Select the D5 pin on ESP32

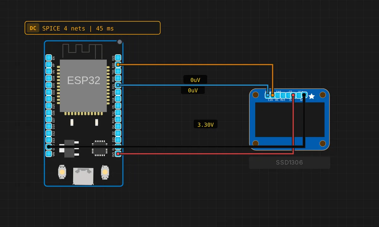click(118, 106)
